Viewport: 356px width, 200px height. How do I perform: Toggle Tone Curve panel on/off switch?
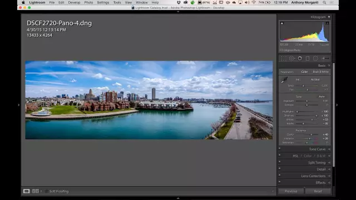279,148
